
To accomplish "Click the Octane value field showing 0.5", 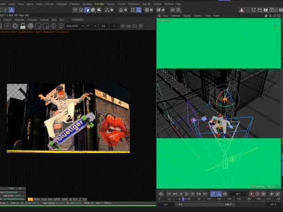I will [x=103, y=26].
